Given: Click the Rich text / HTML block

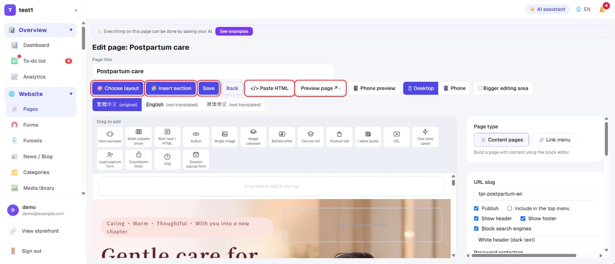Looking at the screenshot, I should [167, 137].
